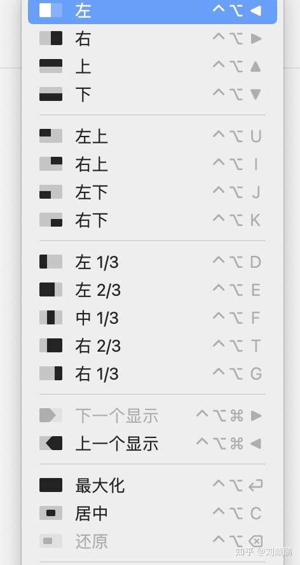
Task: Click the bottom-half layout icon
Action: pyautogui.click(x=51, y=94)
